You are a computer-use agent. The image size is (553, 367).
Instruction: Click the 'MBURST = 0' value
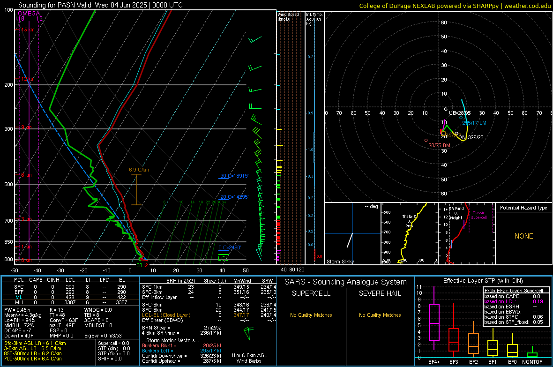98,325
